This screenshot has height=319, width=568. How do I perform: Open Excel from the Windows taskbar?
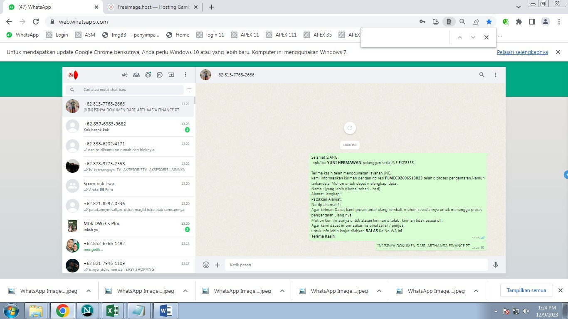113,311
